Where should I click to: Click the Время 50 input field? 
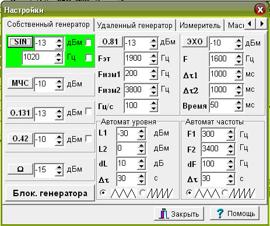[x=222, y=105]
